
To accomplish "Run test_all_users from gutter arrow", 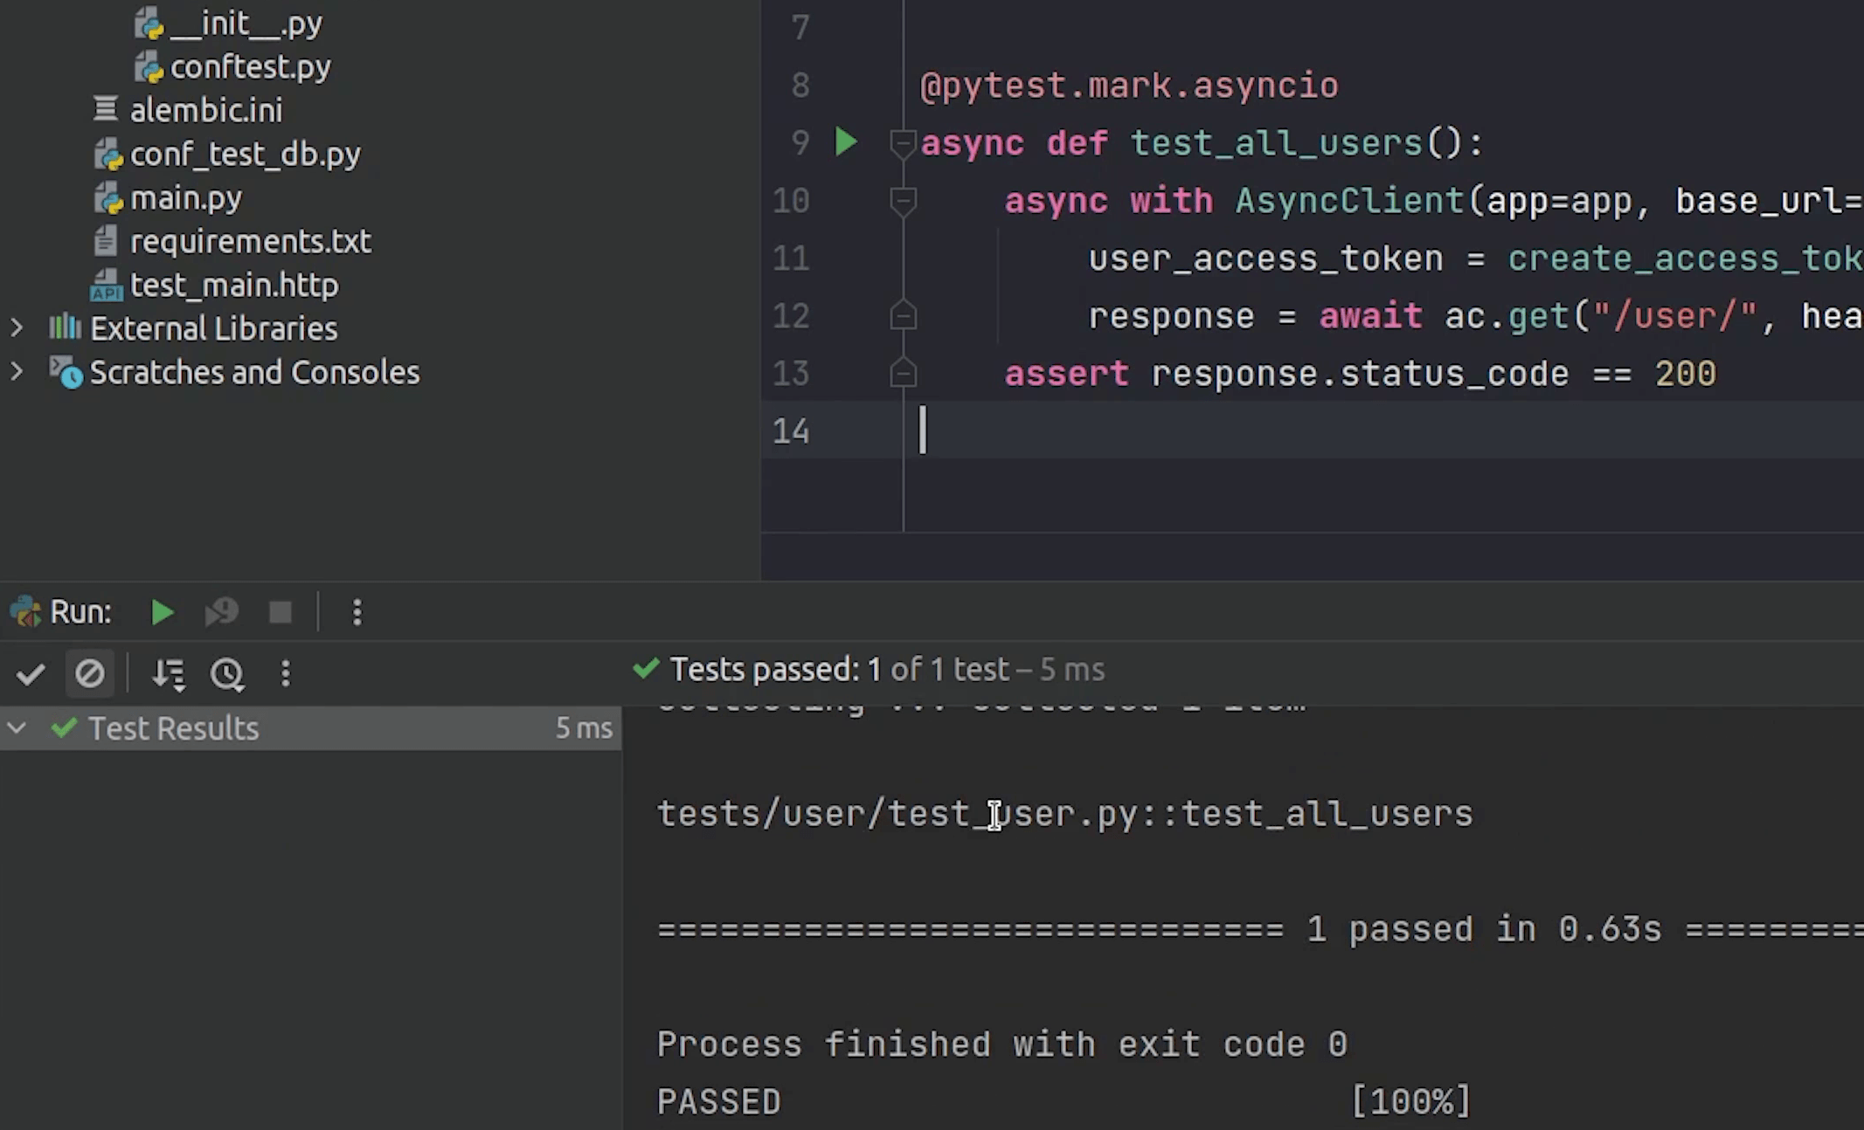I will click(x=845, y=142).
